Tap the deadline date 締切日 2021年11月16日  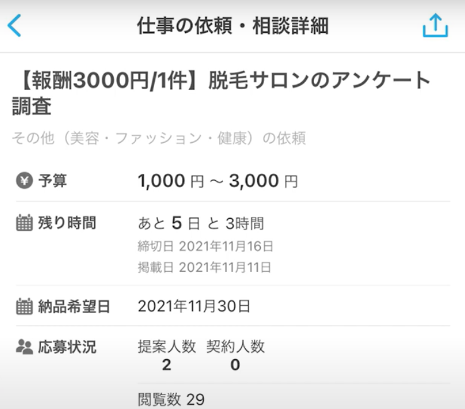pyautogui.click(x=205, y=246)
